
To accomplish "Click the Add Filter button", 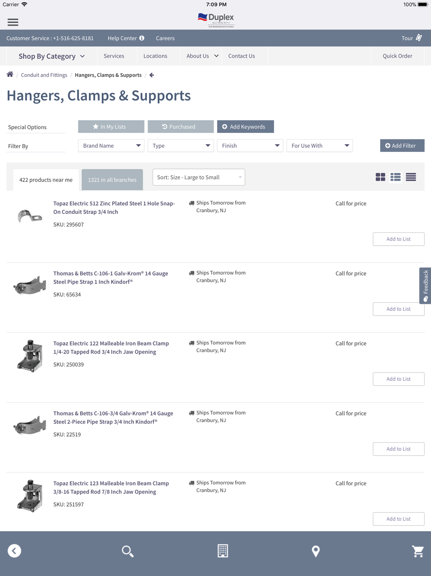I will 402,146.
